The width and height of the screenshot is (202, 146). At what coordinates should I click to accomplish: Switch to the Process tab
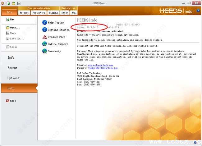coord(24,13)
